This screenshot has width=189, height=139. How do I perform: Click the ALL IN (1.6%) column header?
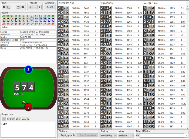165,3
